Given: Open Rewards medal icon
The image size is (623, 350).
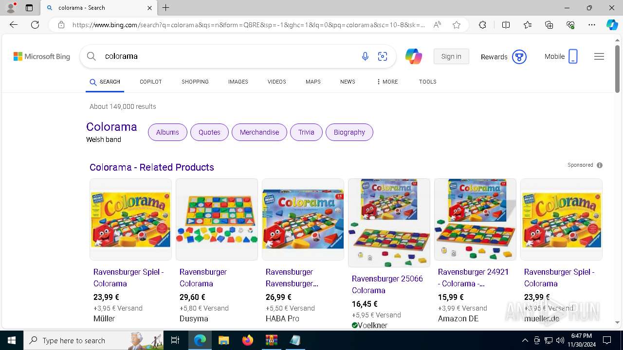Looking at the screenshot, I should (x=519, y=57).
